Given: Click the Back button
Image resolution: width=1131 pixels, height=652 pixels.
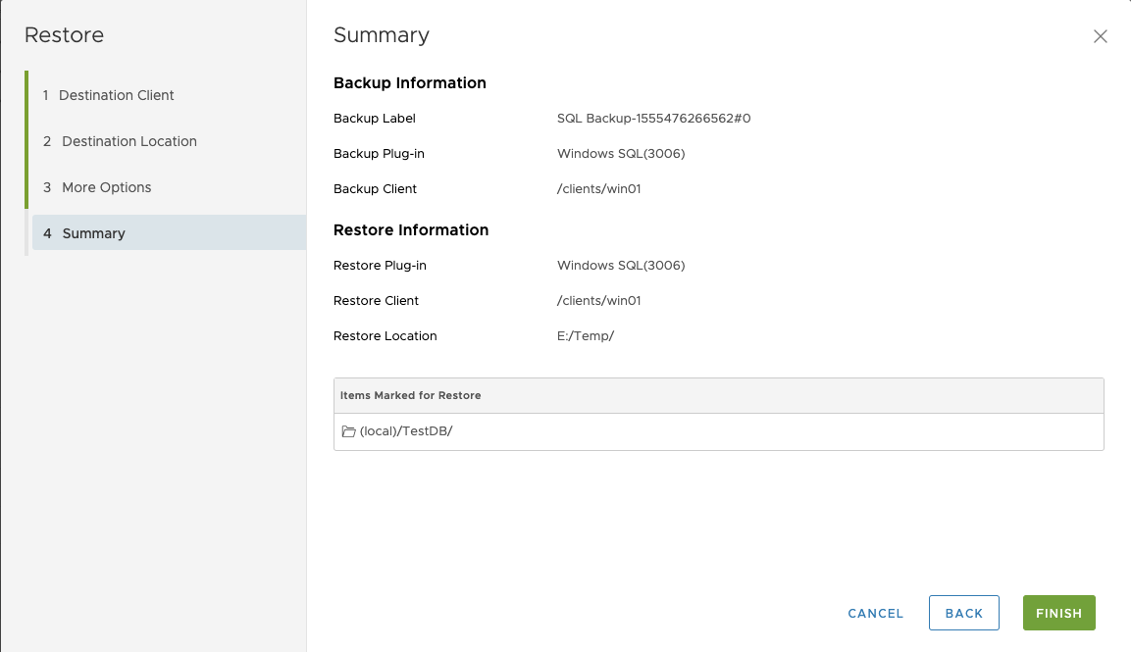Looking at the screenshot, I should tap(963, 613).
